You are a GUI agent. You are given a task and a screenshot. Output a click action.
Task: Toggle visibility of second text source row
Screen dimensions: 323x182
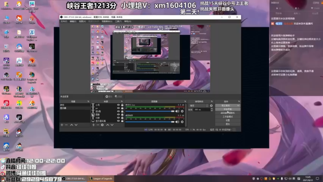(118, 108)
